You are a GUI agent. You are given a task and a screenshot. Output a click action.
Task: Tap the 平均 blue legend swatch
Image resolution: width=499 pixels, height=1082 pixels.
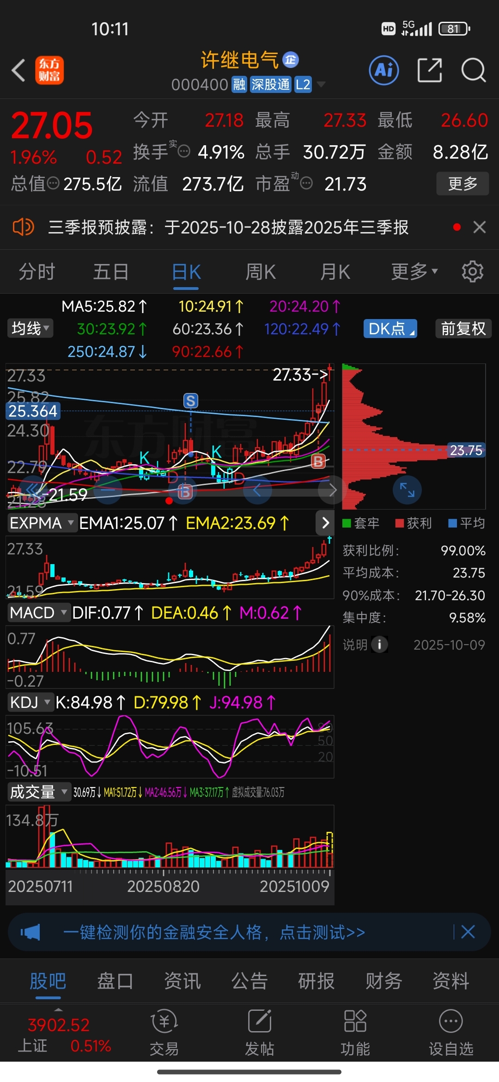pos(453,523)
